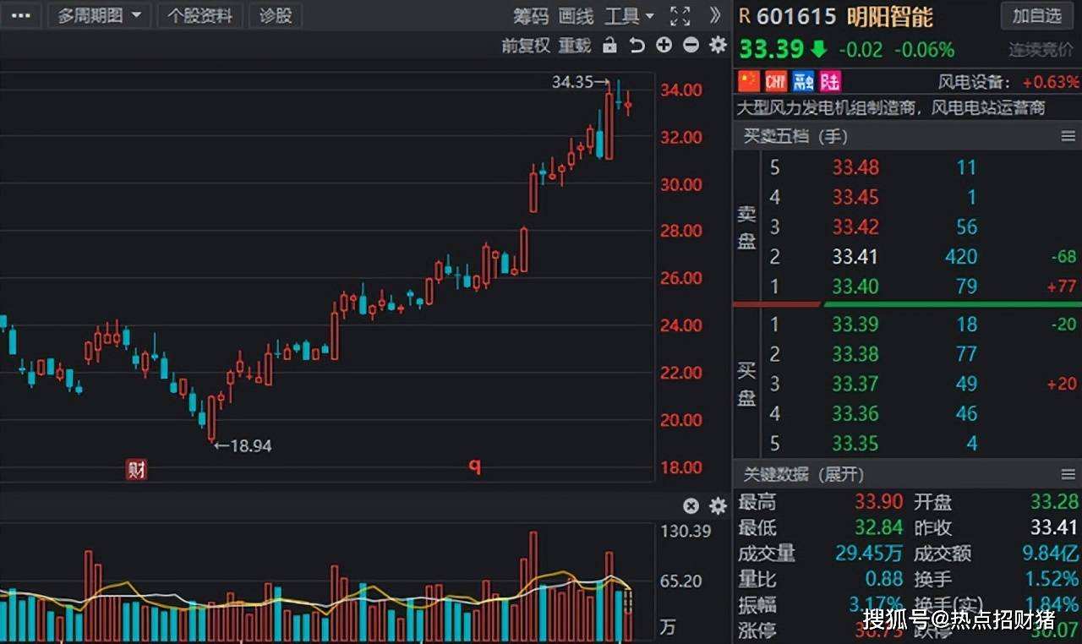Click the 34.35 high price label

pyautogui.click(x=580, y=82)
